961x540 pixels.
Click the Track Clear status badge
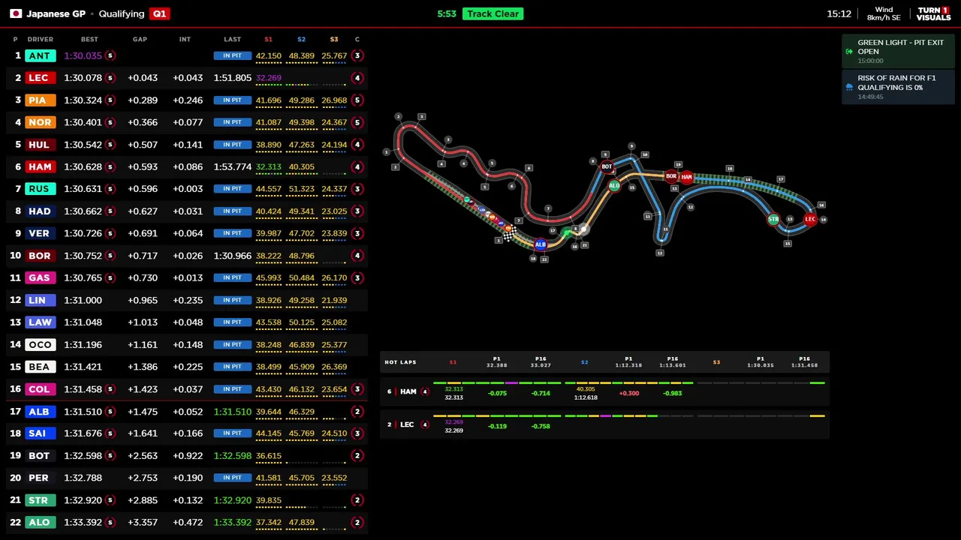493,13
